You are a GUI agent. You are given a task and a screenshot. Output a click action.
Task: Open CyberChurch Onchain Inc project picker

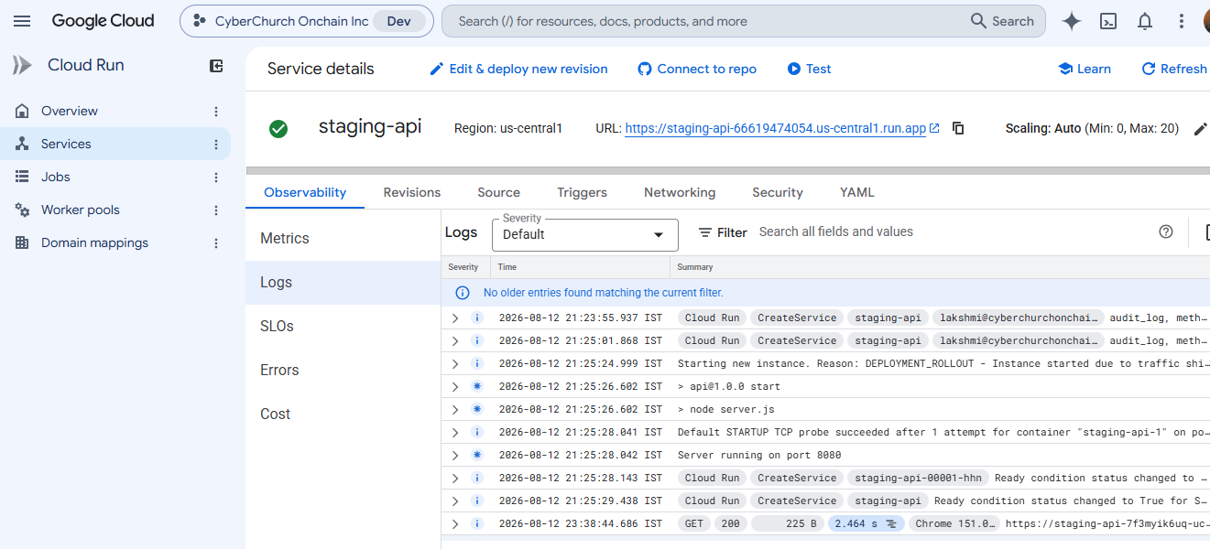pos(307,21)
